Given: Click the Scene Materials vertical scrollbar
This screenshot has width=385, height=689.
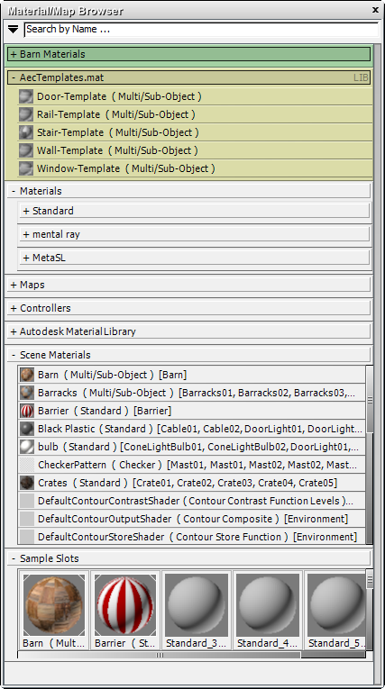Looking at the screenshot, I should pos(370,455).
